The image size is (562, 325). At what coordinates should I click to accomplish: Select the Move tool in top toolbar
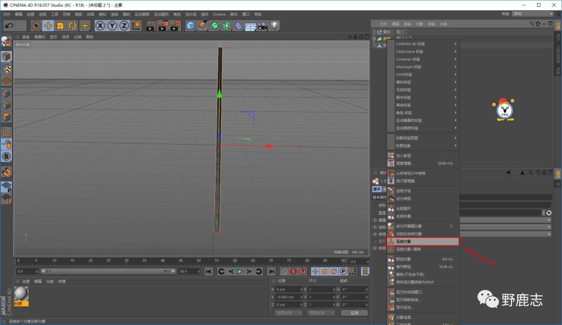(x=48, y=25)
